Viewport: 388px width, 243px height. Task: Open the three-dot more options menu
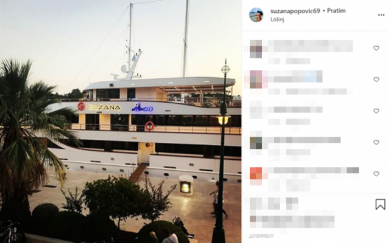tap(381, 15)
